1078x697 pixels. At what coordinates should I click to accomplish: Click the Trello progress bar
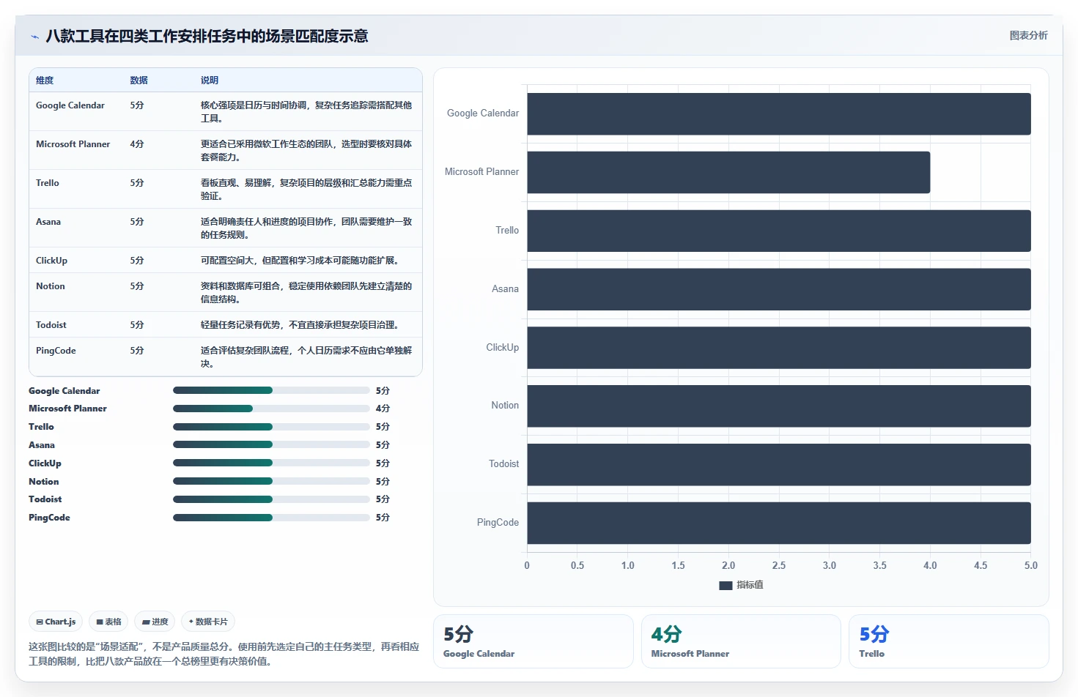[x=271, y=427]
